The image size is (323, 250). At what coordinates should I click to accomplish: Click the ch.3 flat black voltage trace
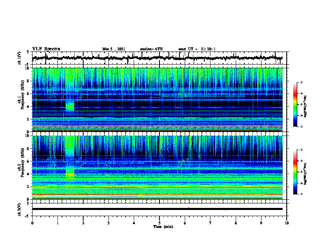click(x=157, y=209)
